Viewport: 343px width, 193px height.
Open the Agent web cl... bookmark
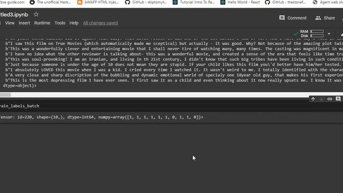327,2
